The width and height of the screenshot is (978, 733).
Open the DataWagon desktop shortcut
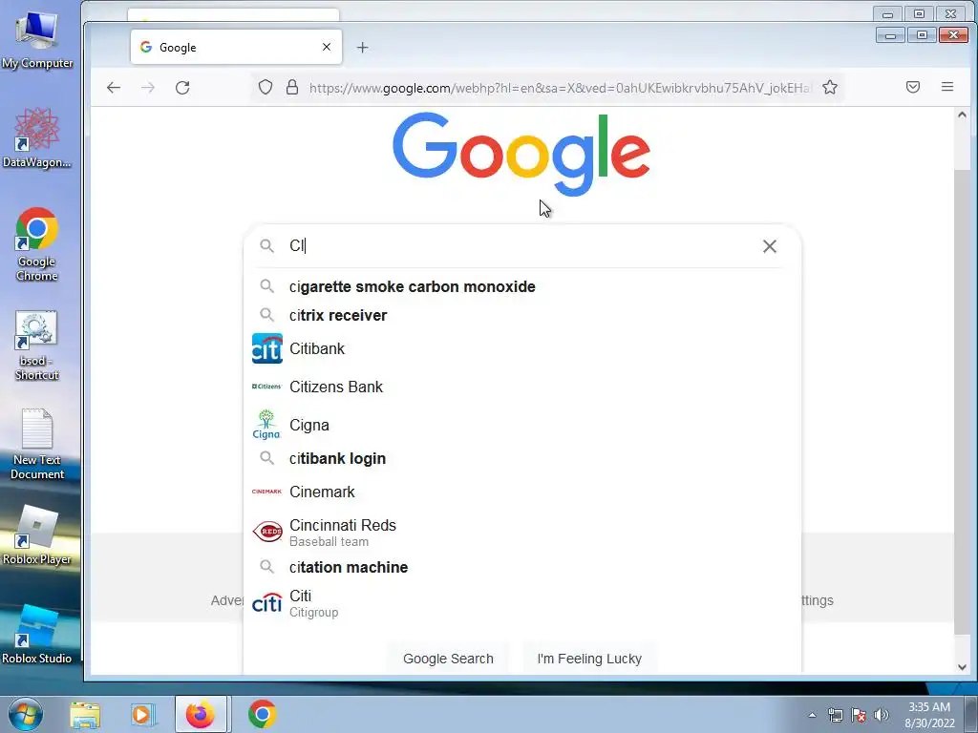(x=37, y=137)
